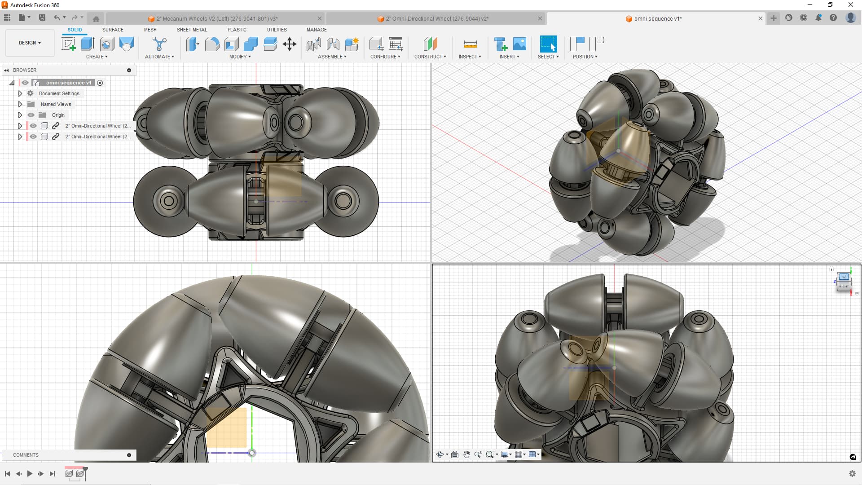Click the Insert Derive icon
The image size is (862, 485).
coord(500,44)
